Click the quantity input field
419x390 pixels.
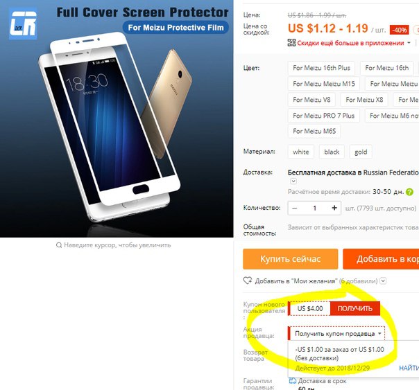coord(314,208)
